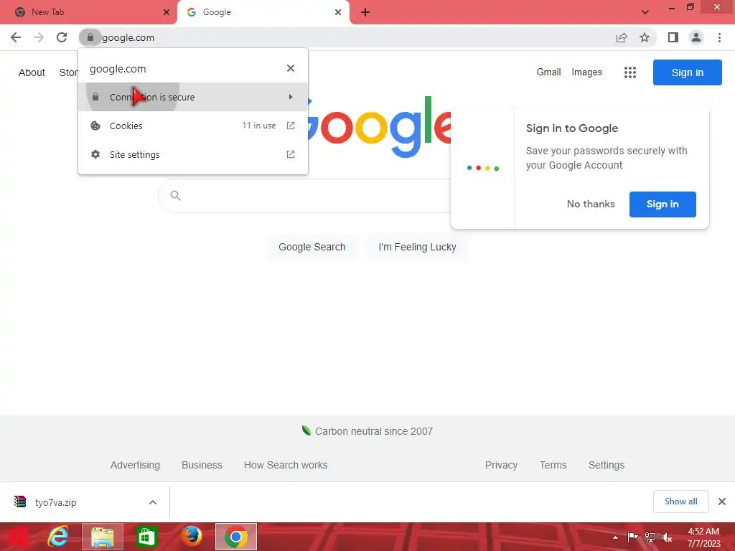Open Action Center flag icon
735x551 pixels.
632,537
